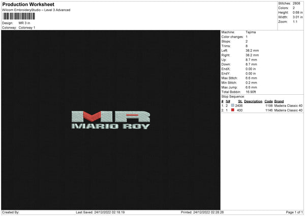The width and height of the screenshot is (305, 216).
Task: Click thread code 1198
Action: coord(269,105)
